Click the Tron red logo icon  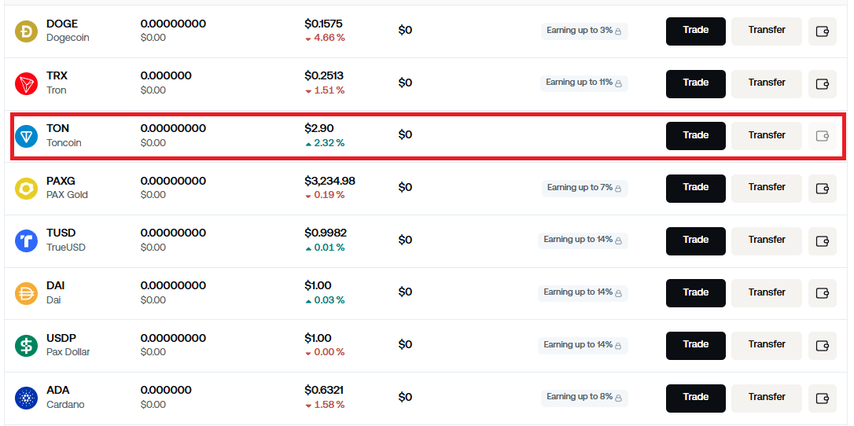[x=26, y=84]
